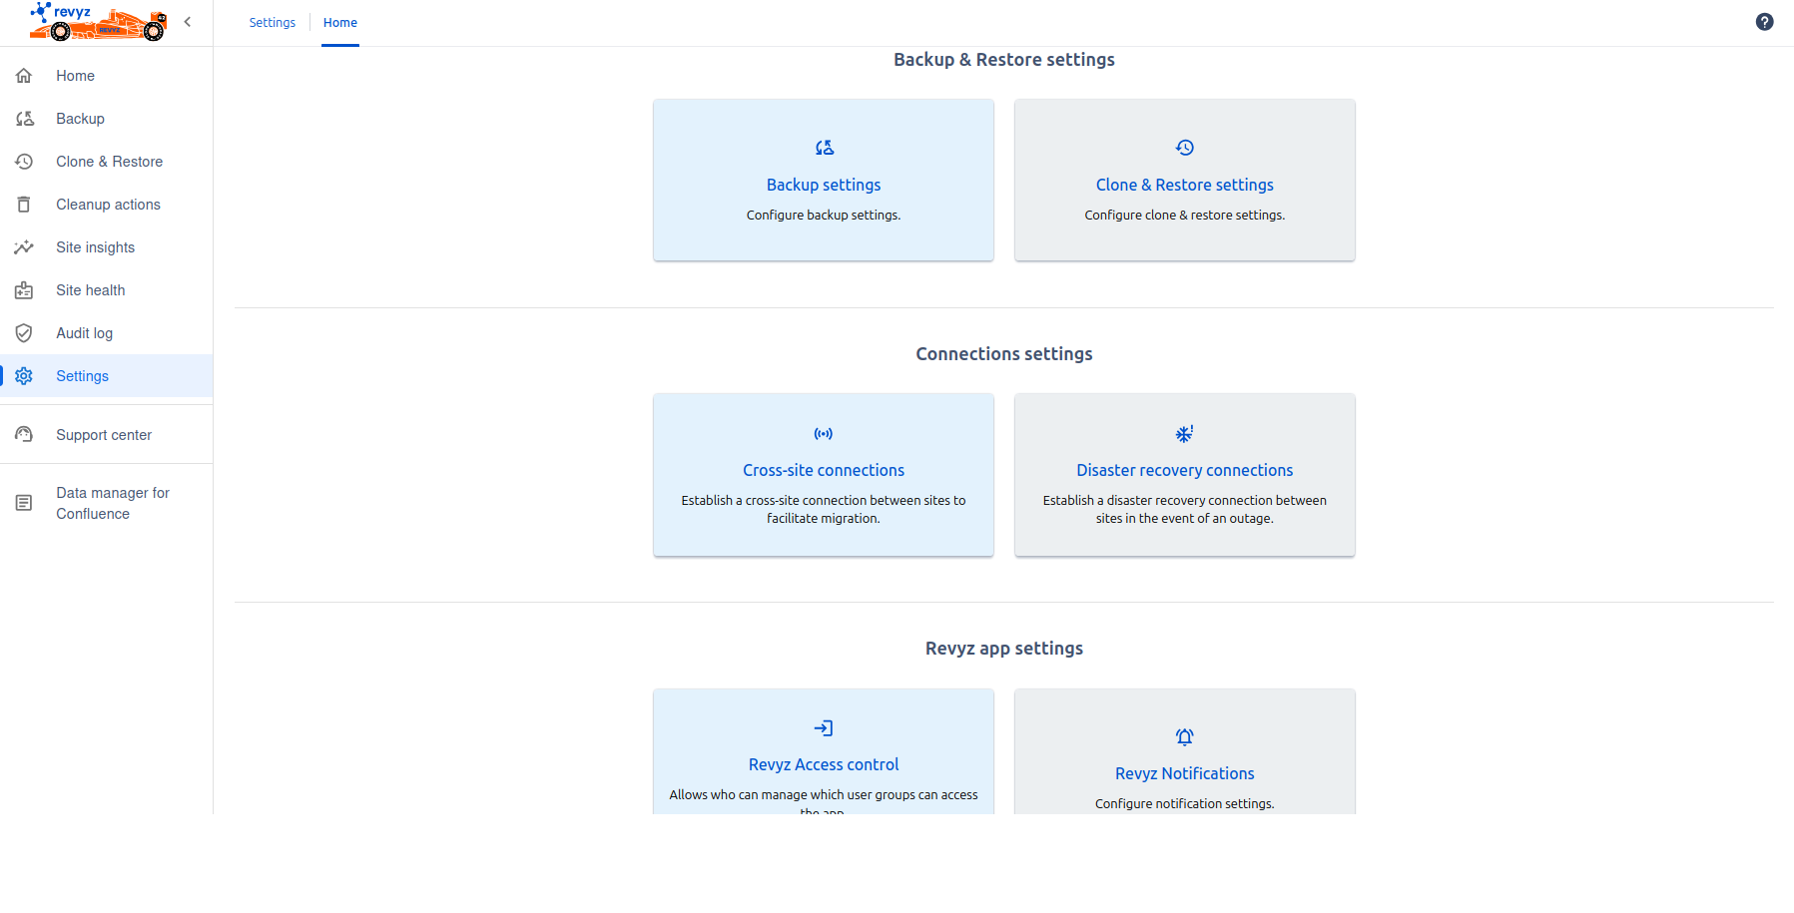Open Backup via its sidebar icon

24,119
